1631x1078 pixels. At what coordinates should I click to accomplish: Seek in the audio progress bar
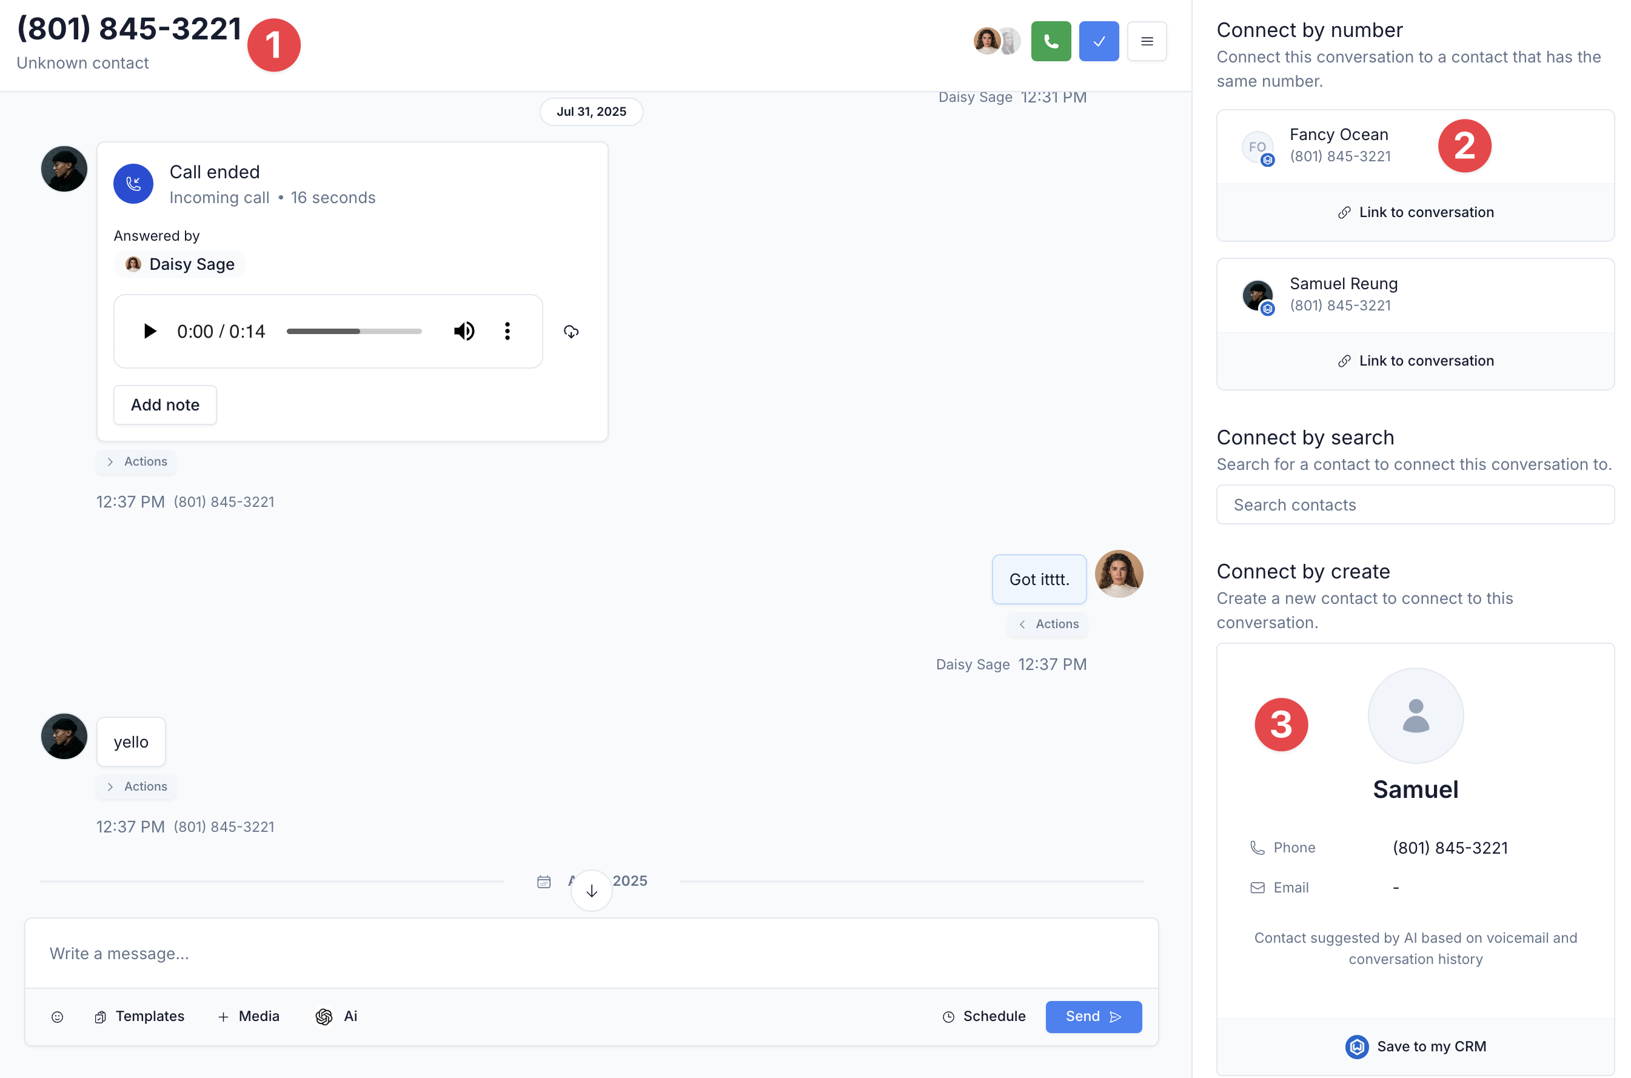click(354, 332)
